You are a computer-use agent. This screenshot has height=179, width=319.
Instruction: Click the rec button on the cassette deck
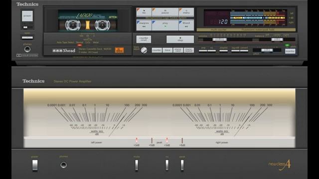pos(144,12)
